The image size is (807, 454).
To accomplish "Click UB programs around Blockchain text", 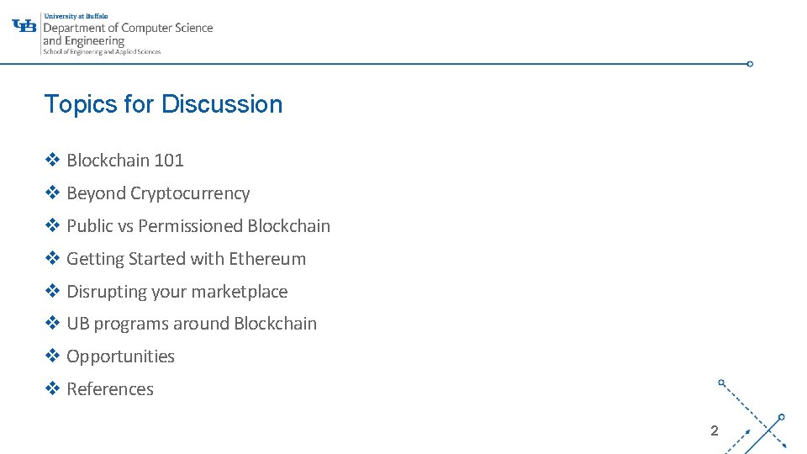I will pos(192,324).
